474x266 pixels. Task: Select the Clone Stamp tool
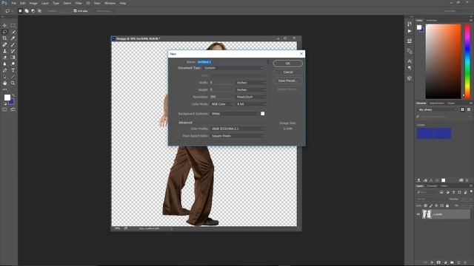pyautogui.click(x=4, y=51)
